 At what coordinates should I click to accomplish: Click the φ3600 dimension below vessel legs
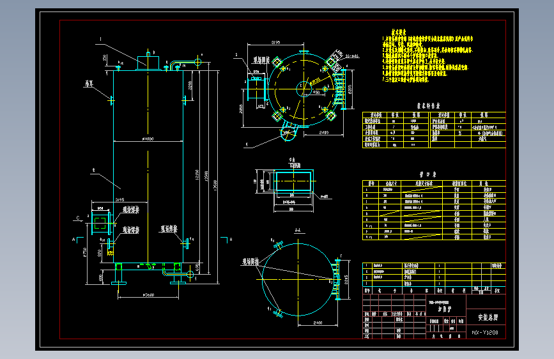click(148, 294)
